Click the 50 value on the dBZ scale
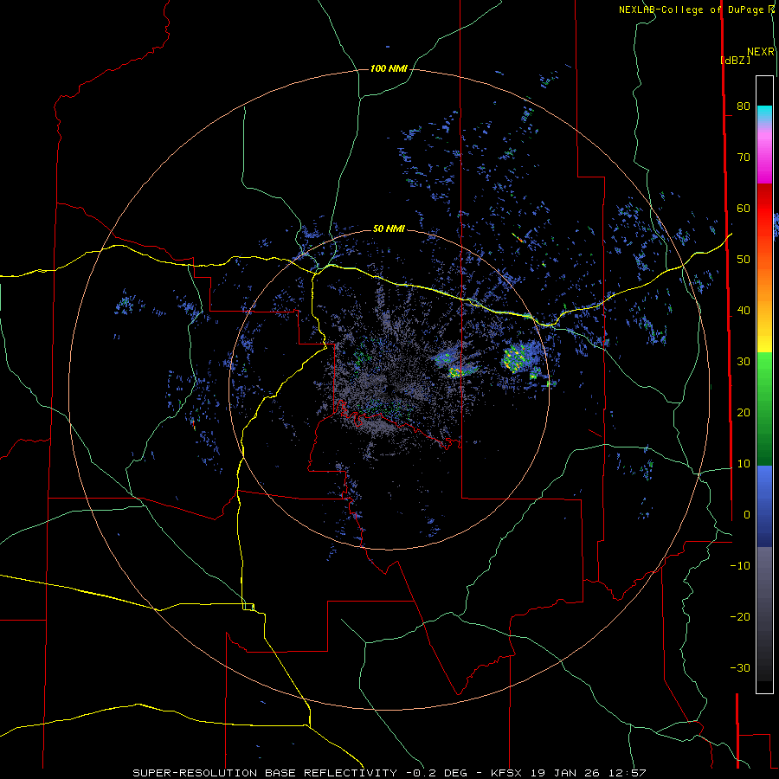This screenshot has width=779, height=779. 744,260
